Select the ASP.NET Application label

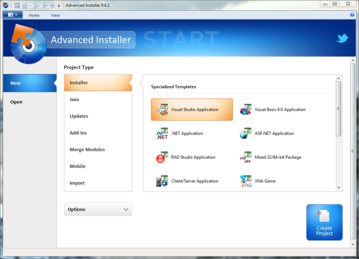pyautogui.click(x=274, y=133)
